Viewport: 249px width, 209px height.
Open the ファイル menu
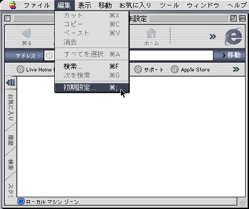point(37,5)
